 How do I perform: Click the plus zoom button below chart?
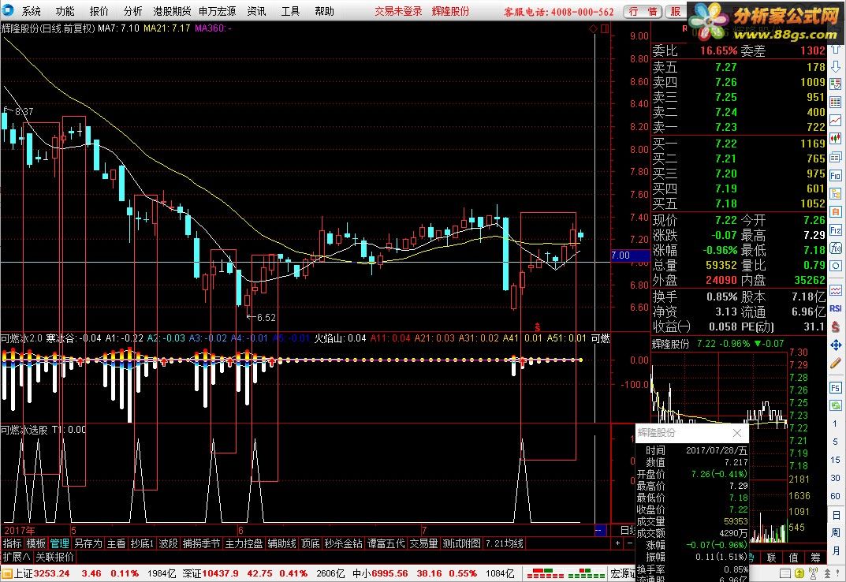click(x=617, y=543)
